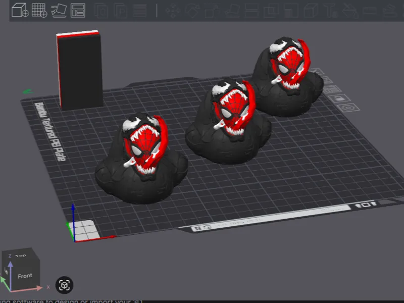This screenshot has width=404, height=303.
Task: Choose the Lay on face tool
Action: pyautogui.click(x=232, y=11)
